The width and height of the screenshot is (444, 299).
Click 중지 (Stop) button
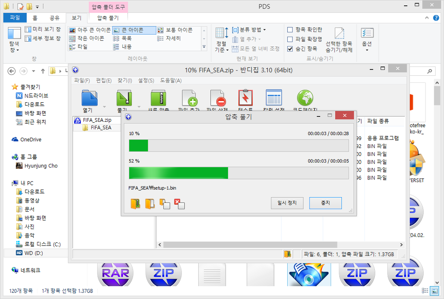tap(325, 203)
